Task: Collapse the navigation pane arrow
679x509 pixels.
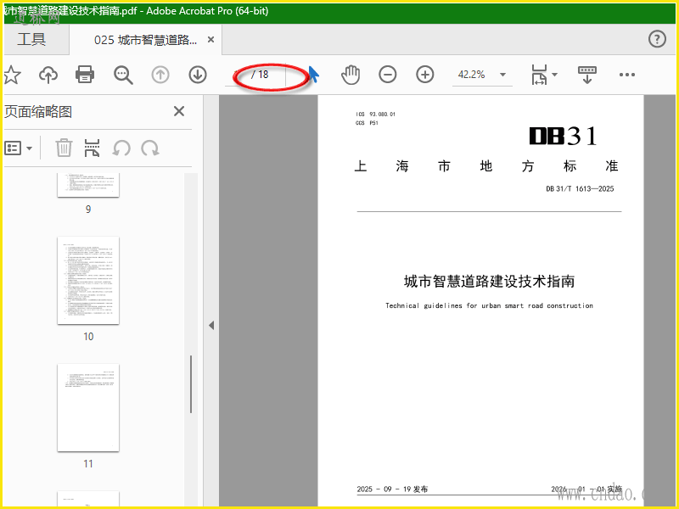Action: [x=211, y=325]
